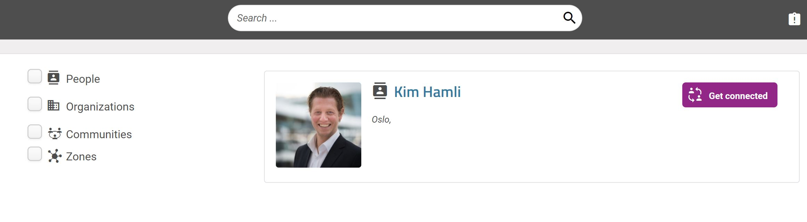Select the Zones filter label
The width and height of the screenshot is (807, 222).
(x=81, y=157)
